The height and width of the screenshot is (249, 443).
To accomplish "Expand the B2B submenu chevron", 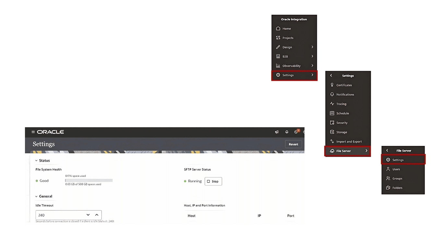I will point(312,56).
